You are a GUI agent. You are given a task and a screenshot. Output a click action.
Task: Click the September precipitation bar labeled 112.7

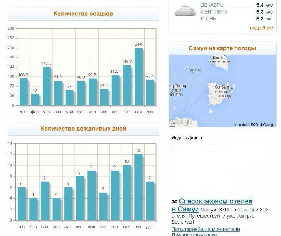[116, 90]
